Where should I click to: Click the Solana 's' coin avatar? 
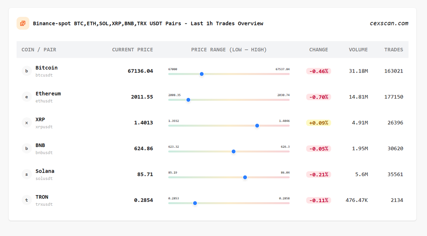(x=27, y=174)
